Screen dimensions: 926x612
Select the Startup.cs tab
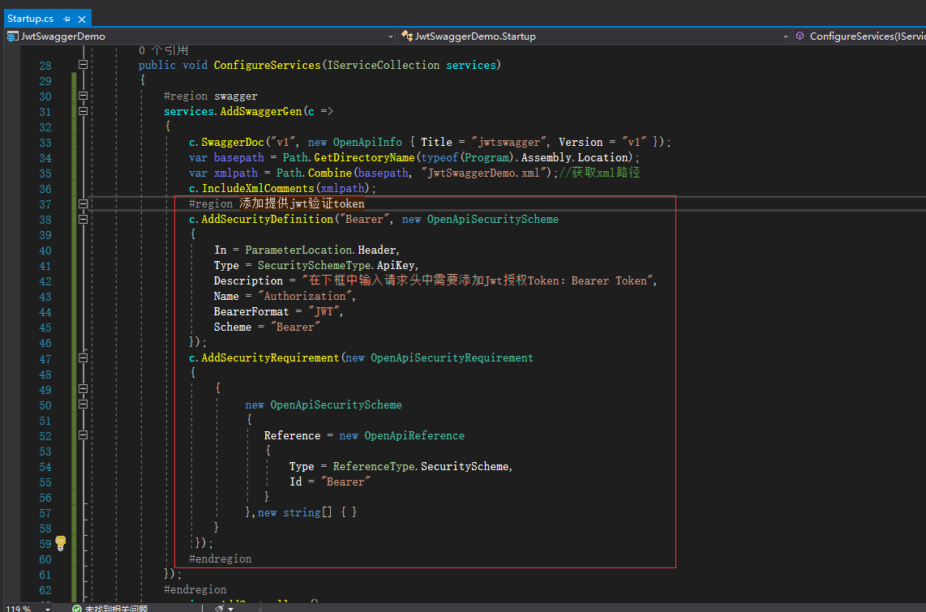(31, 19)
